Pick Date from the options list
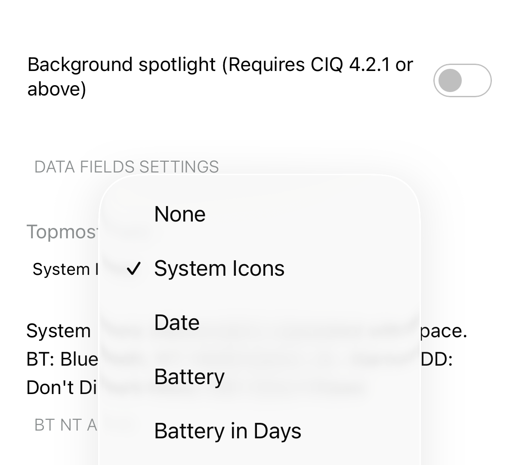 coord(177,323)
